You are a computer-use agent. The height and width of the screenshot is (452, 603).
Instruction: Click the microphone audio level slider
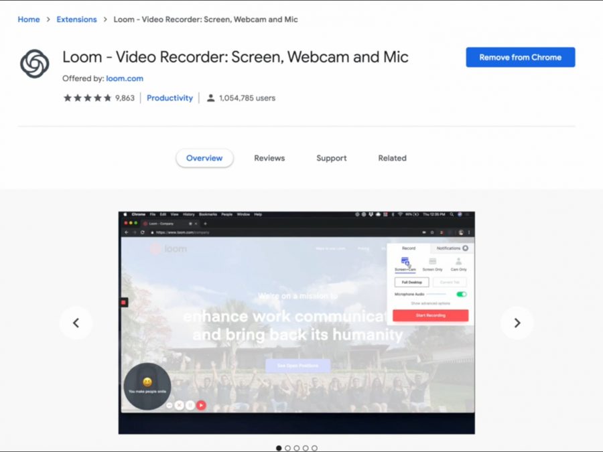click(436, 294)
